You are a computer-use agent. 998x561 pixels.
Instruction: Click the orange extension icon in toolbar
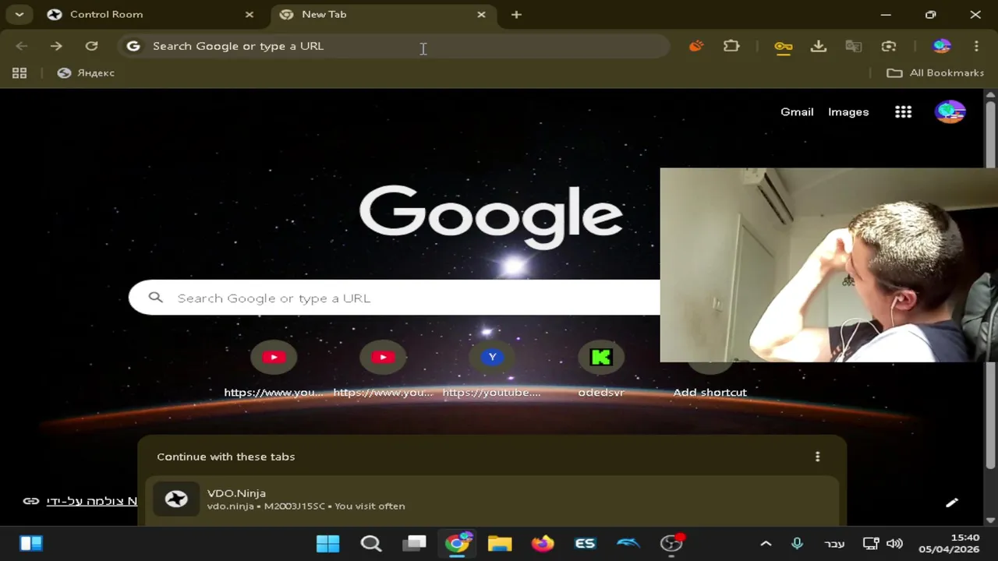click(x=696, y=46)
